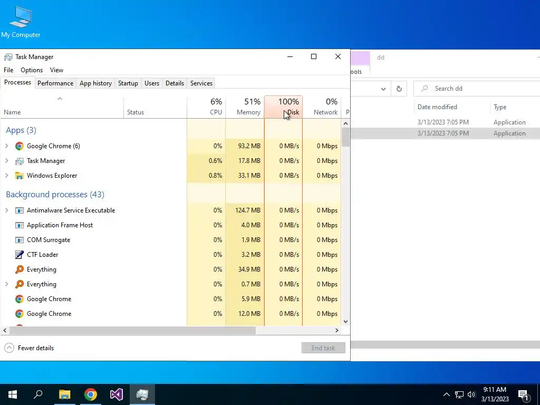Click the Type column header in Explorer
This screenshot has height=405, width=540.
(x=515, y=107)
